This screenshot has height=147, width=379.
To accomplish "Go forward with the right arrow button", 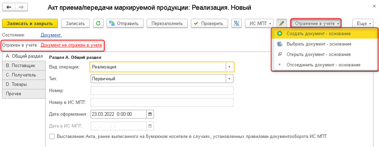I will coord(22,7).
